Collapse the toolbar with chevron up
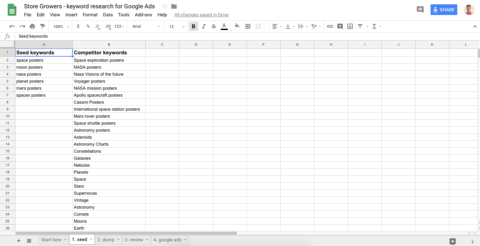The width and height of the screenshot is (480, 246). pyautogui.click(x=475, y=26)
